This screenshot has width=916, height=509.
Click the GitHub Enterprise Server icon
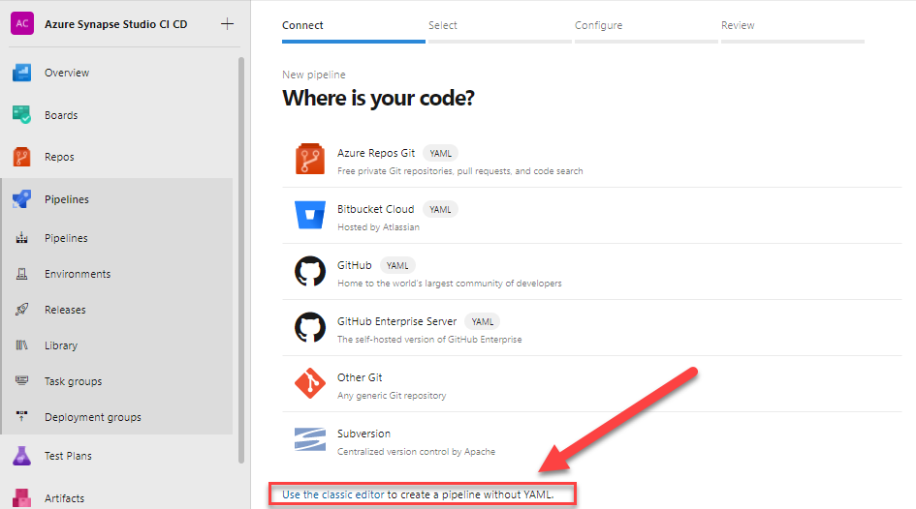[310, 327]
